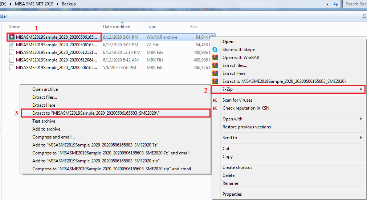Click the refresh button next to address bar
Viewport: 367px width, 200px height.
[335, 4]
